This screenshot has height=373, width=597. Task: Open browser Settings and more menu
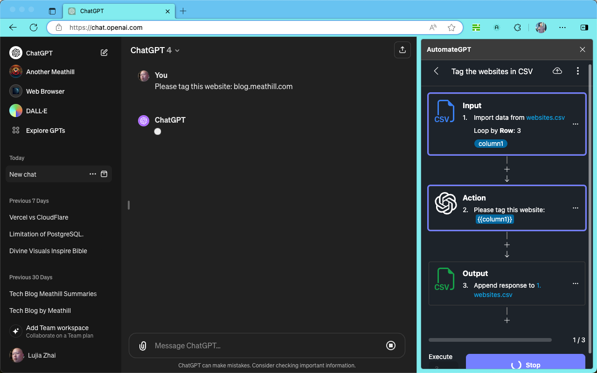tap(562, 28)
